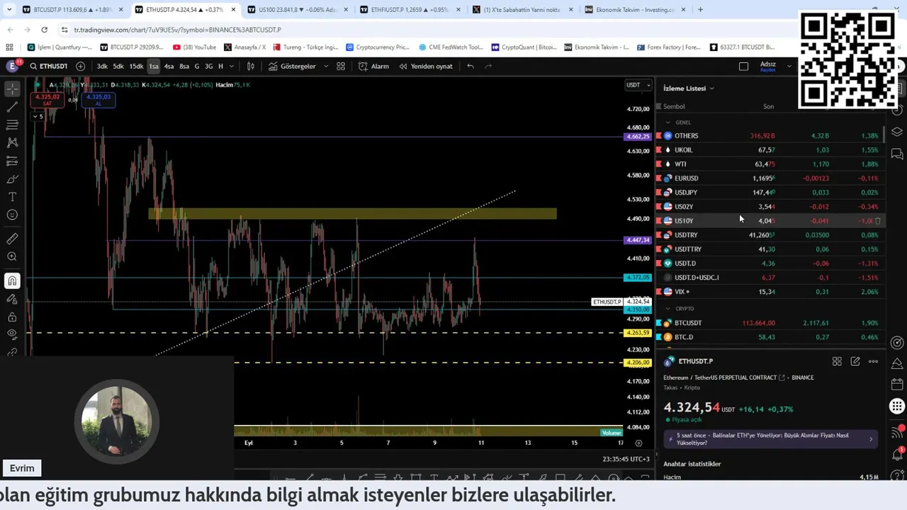Open the forecasting and measurement tools

pos(12,161)
